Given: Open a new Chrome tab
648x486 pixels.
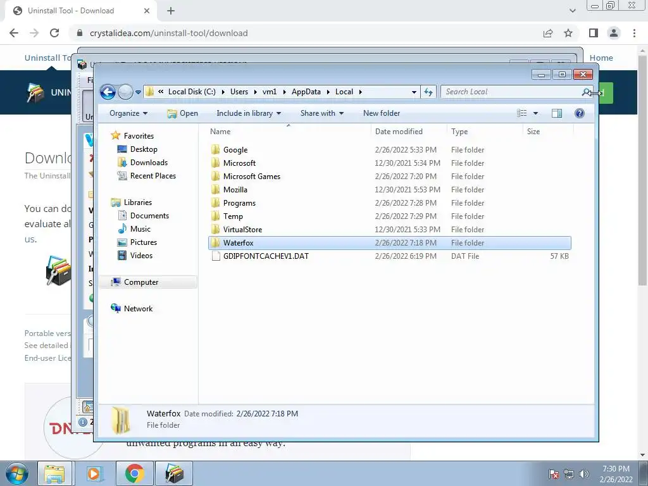Looking at the screenshot, I should tap(171, 11).
